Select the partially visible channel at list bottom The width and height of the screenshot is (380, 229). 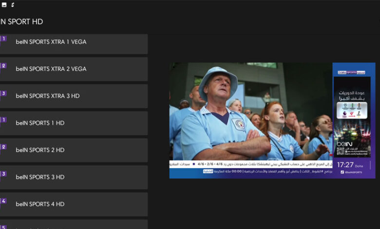pos(73,225)
